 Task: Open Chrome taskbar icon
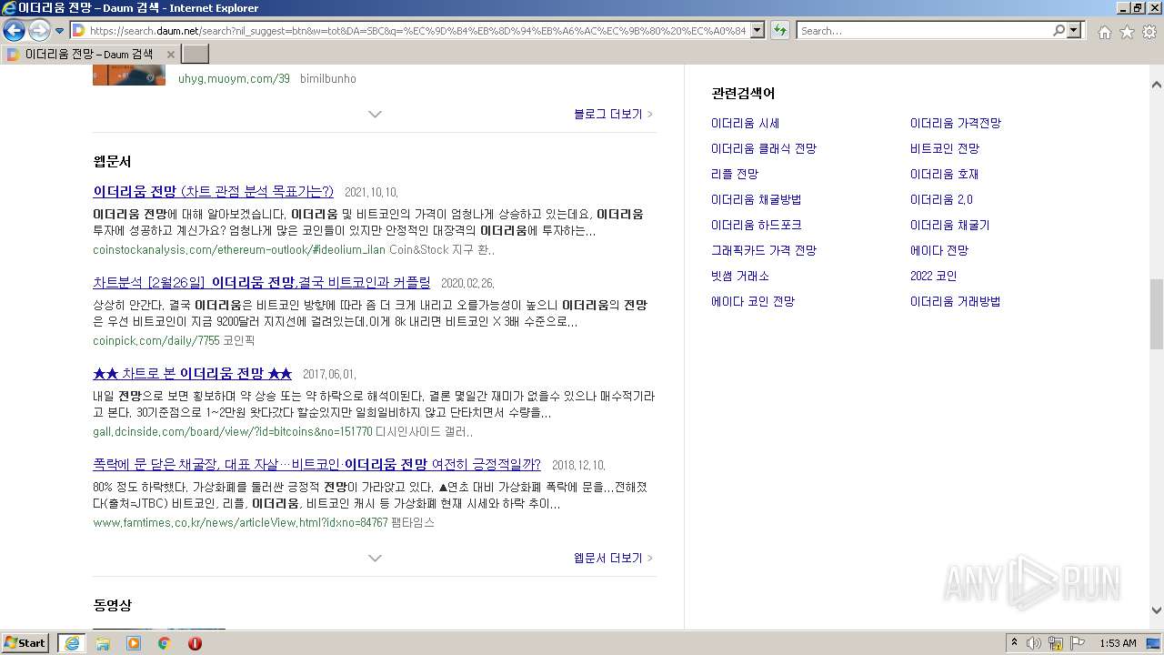165,642
